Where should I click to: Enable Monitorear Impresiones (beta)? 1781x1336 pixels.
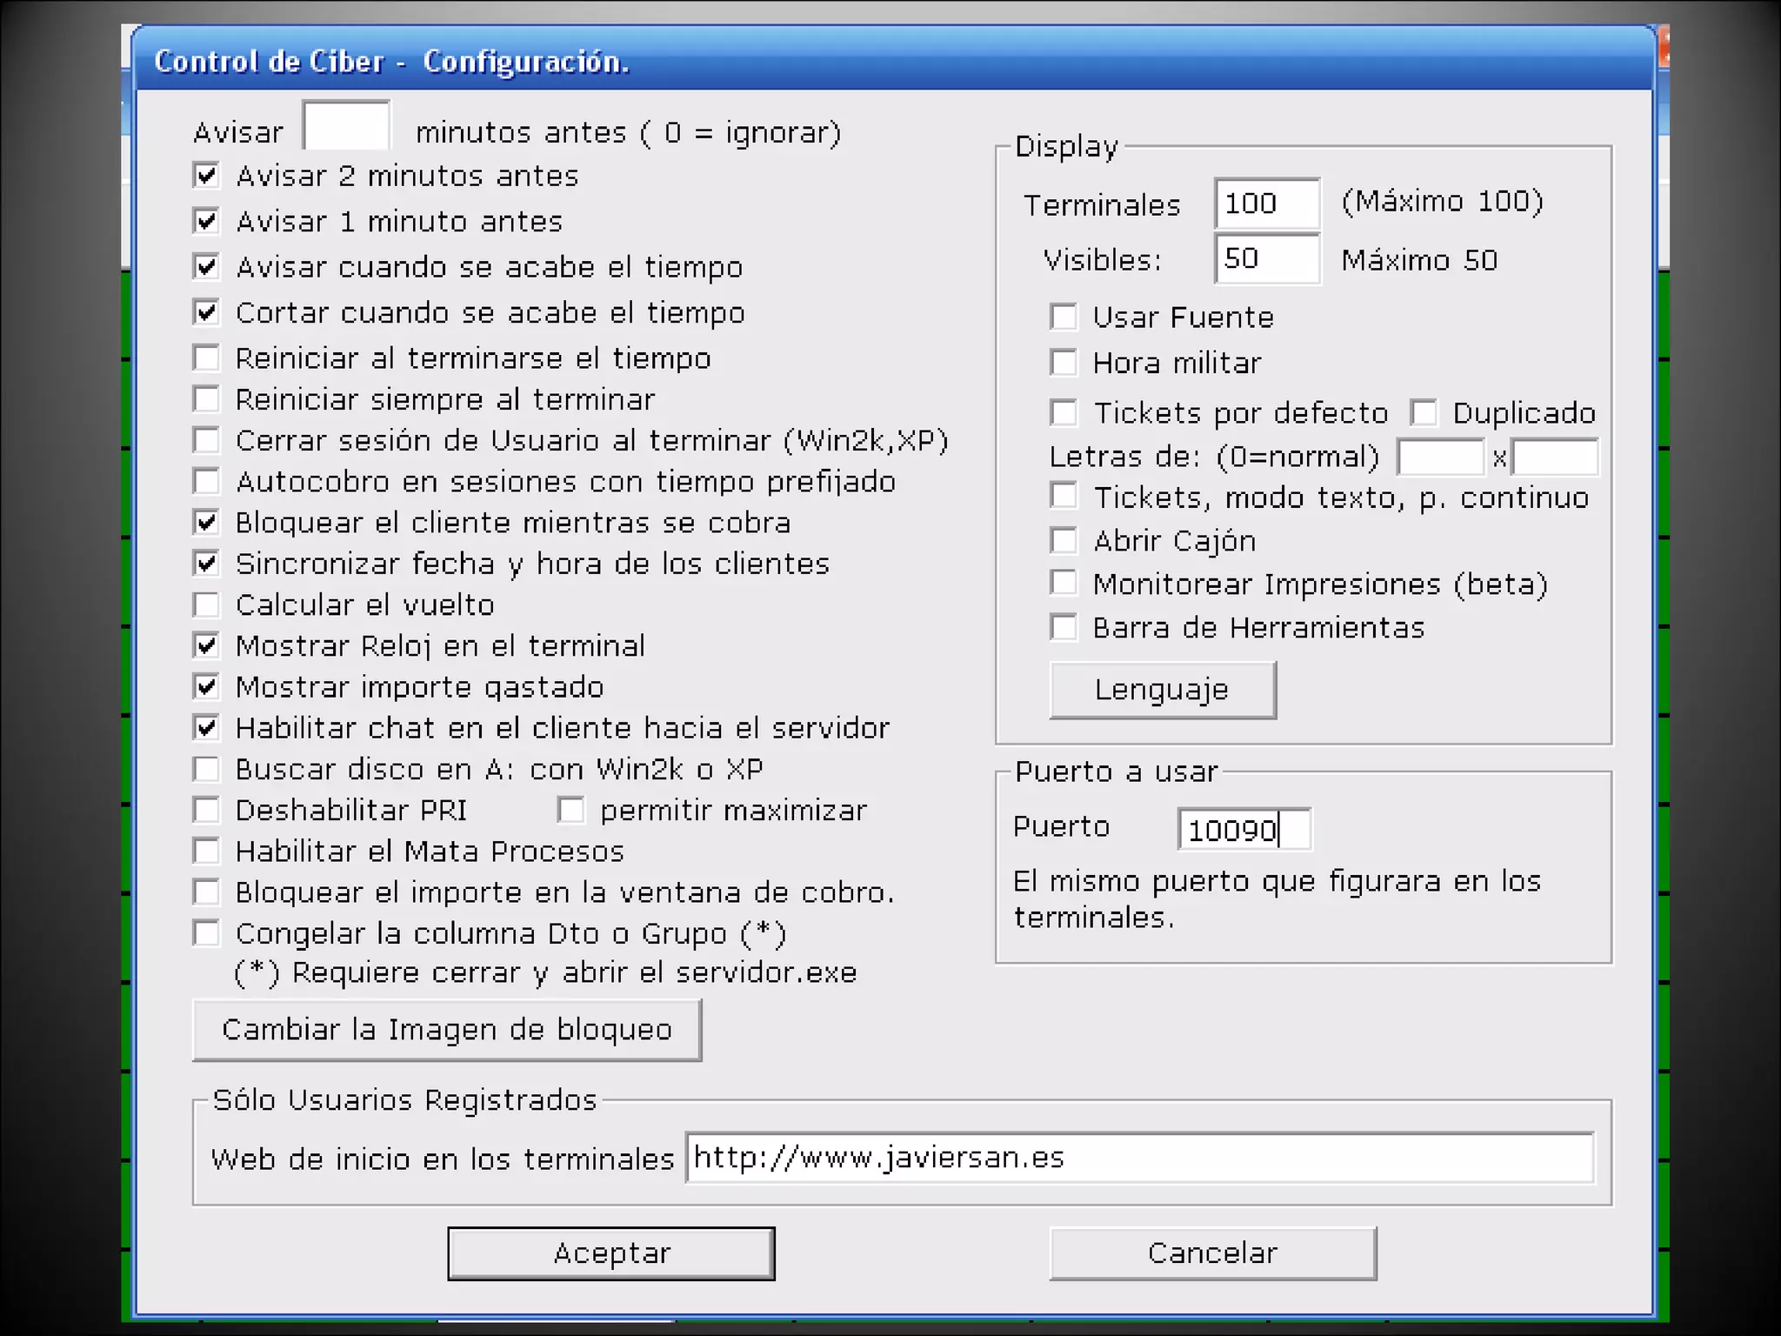pos(1064,583)
